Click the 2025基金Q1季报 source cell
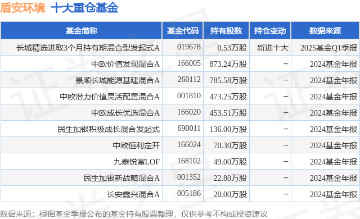 pos(328,48)
